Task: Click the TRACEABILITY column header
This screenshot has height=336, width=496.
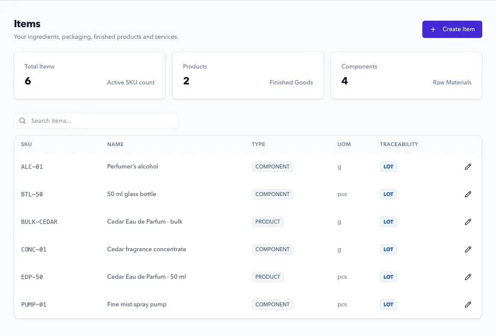Action: [399, 144]
